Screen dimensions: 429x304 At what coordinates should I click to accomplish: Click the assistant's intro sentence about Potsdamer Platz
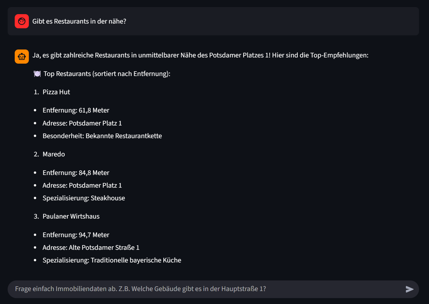[x=200, y=55]
